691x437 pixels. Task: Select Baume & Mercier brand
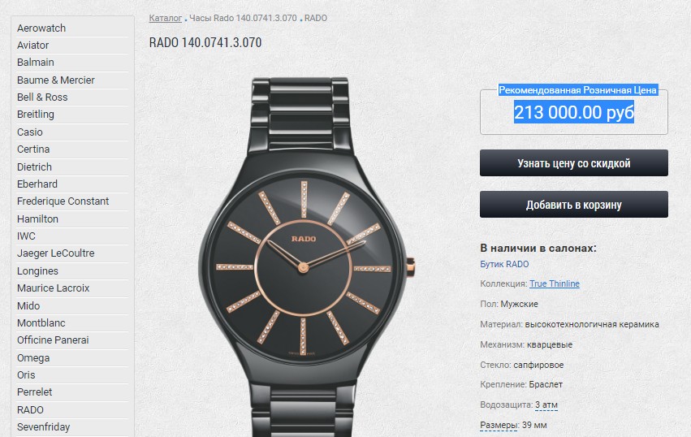point(56,80)
